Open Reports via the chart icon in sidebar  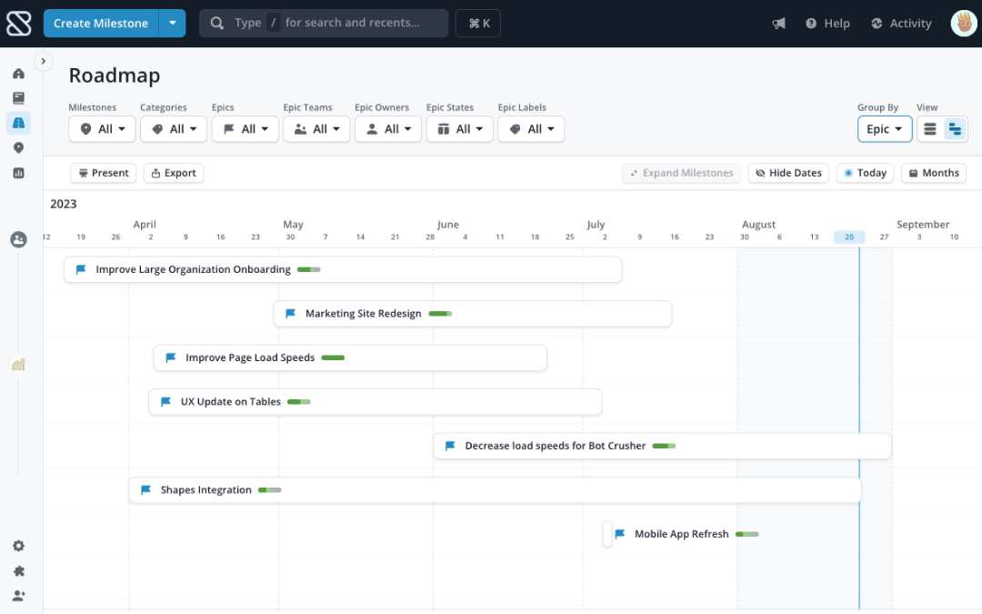click(18, 171)
